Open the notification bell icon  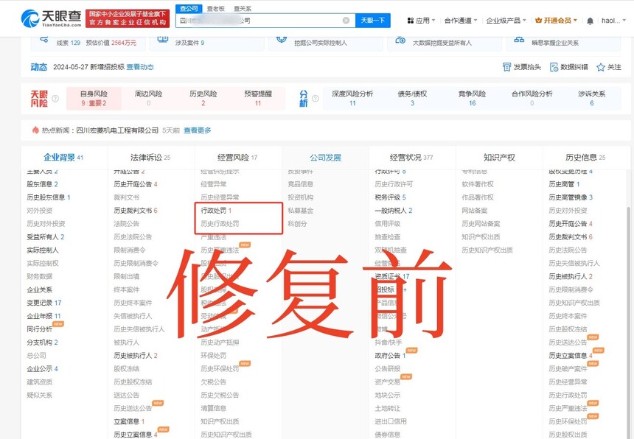point(590,21)
